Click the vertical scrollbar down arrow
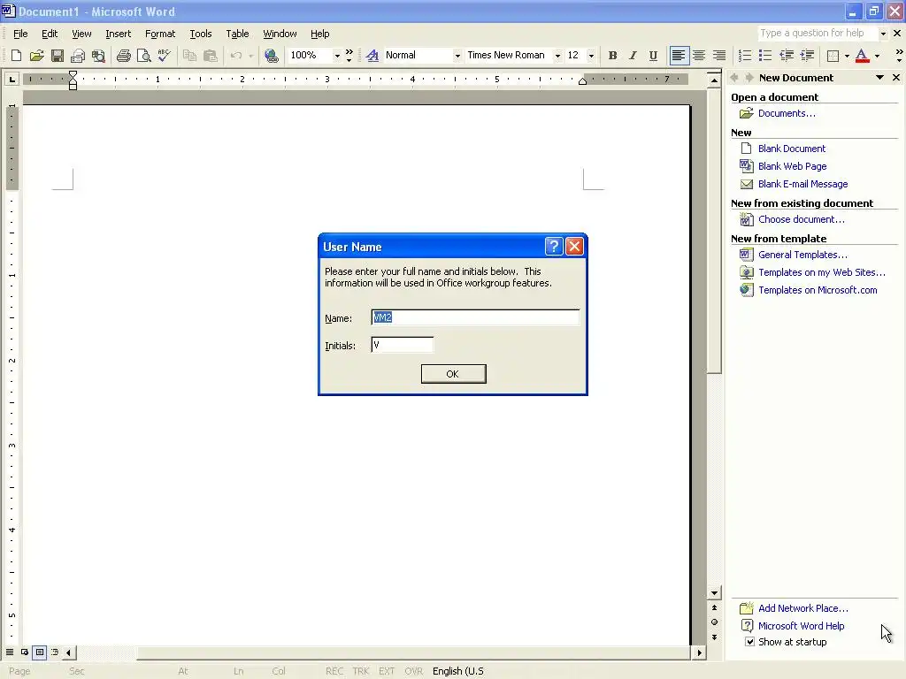This screenshot has width=906, height=679. coord(714,593)
